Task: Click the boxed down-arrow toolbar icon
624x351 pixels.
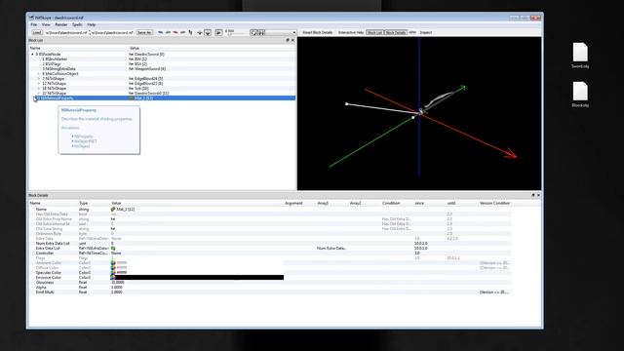Action: 208,32
